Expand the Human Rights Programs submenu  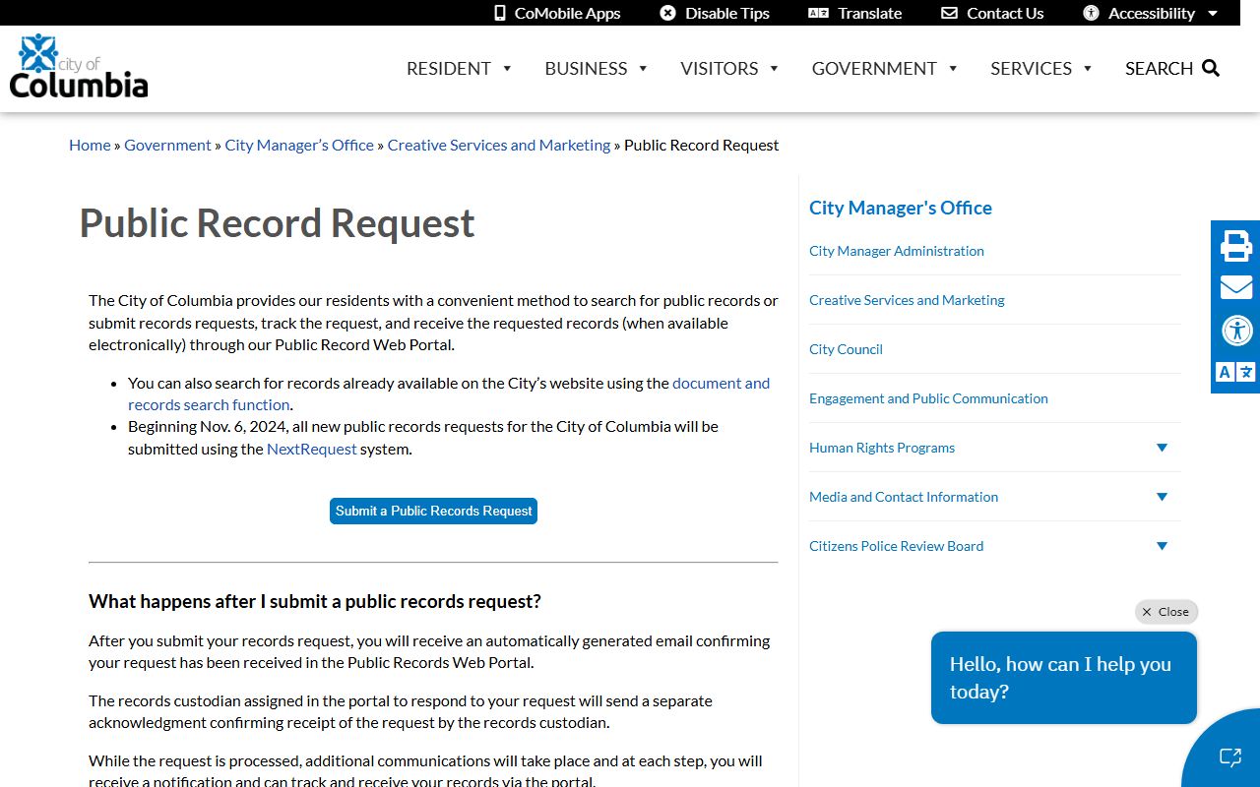click(1162, 448)
